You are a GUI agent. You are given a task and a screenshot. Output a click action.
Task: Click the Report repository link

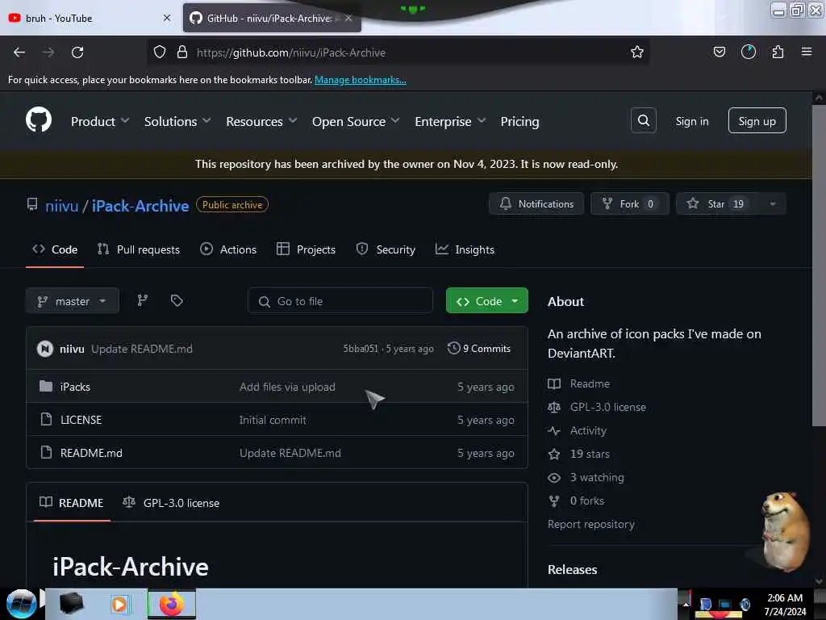pos(590,525)
